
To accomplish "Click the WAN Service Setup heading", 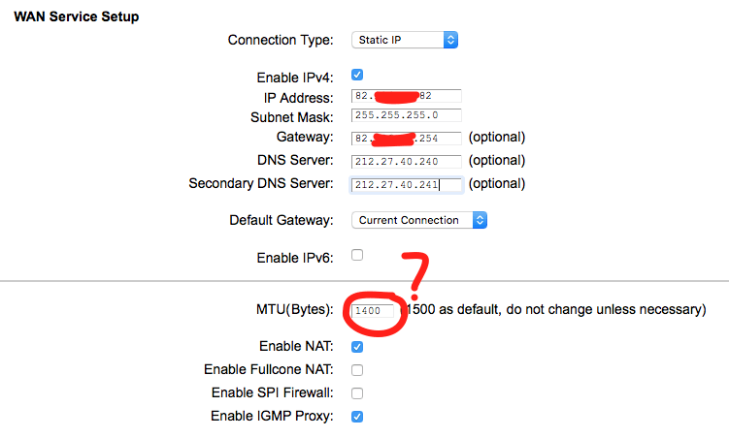I will coord(76,16).
